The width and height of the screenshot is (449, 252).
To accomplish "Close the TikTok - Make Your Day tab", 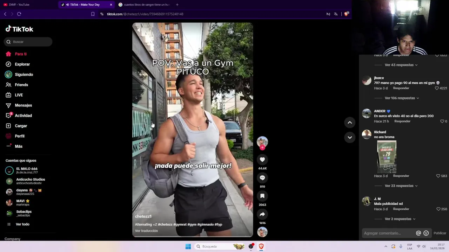I will (111, 5).
